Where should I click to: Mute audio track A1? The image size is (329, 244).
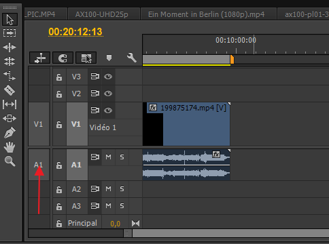click(108, 157)
